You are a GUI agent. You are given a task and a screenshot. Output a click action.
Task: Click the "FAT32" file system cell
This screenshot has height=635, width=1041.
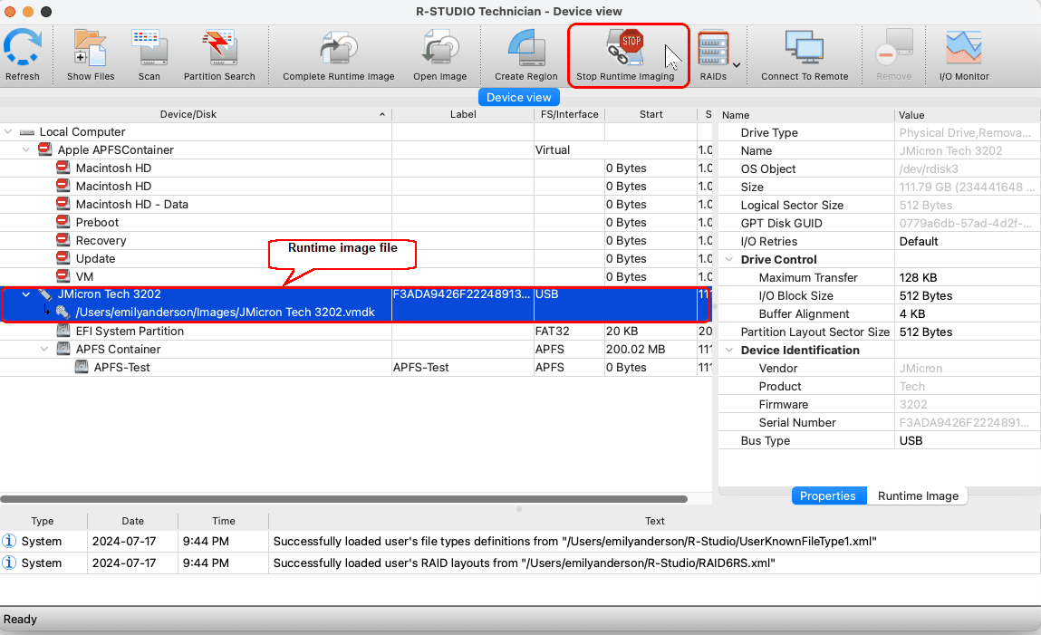coord(553,331)
